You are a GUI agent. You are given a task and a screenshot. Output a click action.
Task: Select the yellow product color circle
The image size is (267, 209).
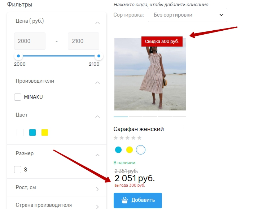[130, 150]
